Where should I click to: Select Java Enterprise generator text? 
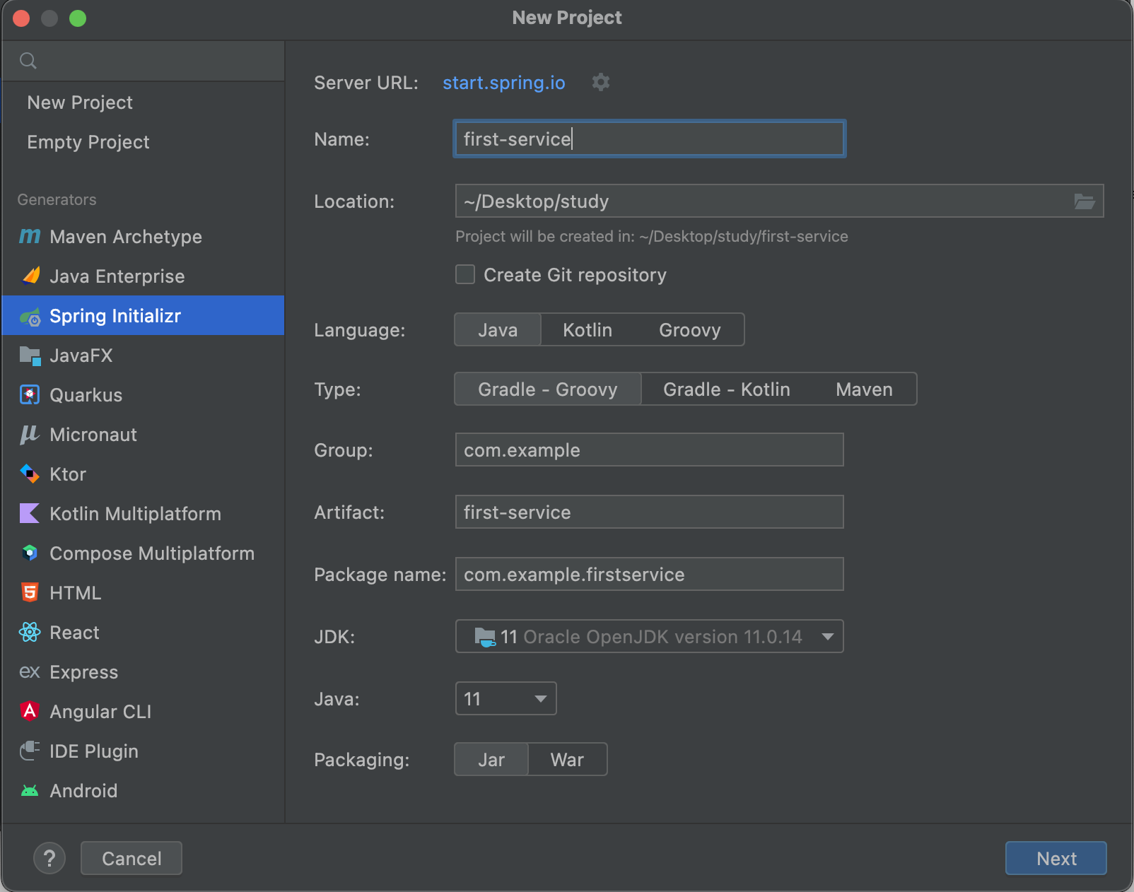coord(117,276)
